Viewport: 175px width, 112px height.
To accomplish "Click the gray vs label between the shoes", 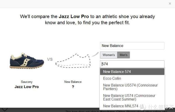I will [50, 59].
